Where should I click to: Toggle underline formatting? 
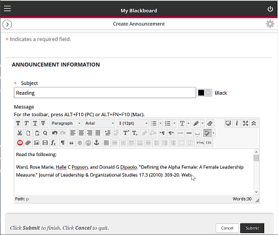(35, 123)
